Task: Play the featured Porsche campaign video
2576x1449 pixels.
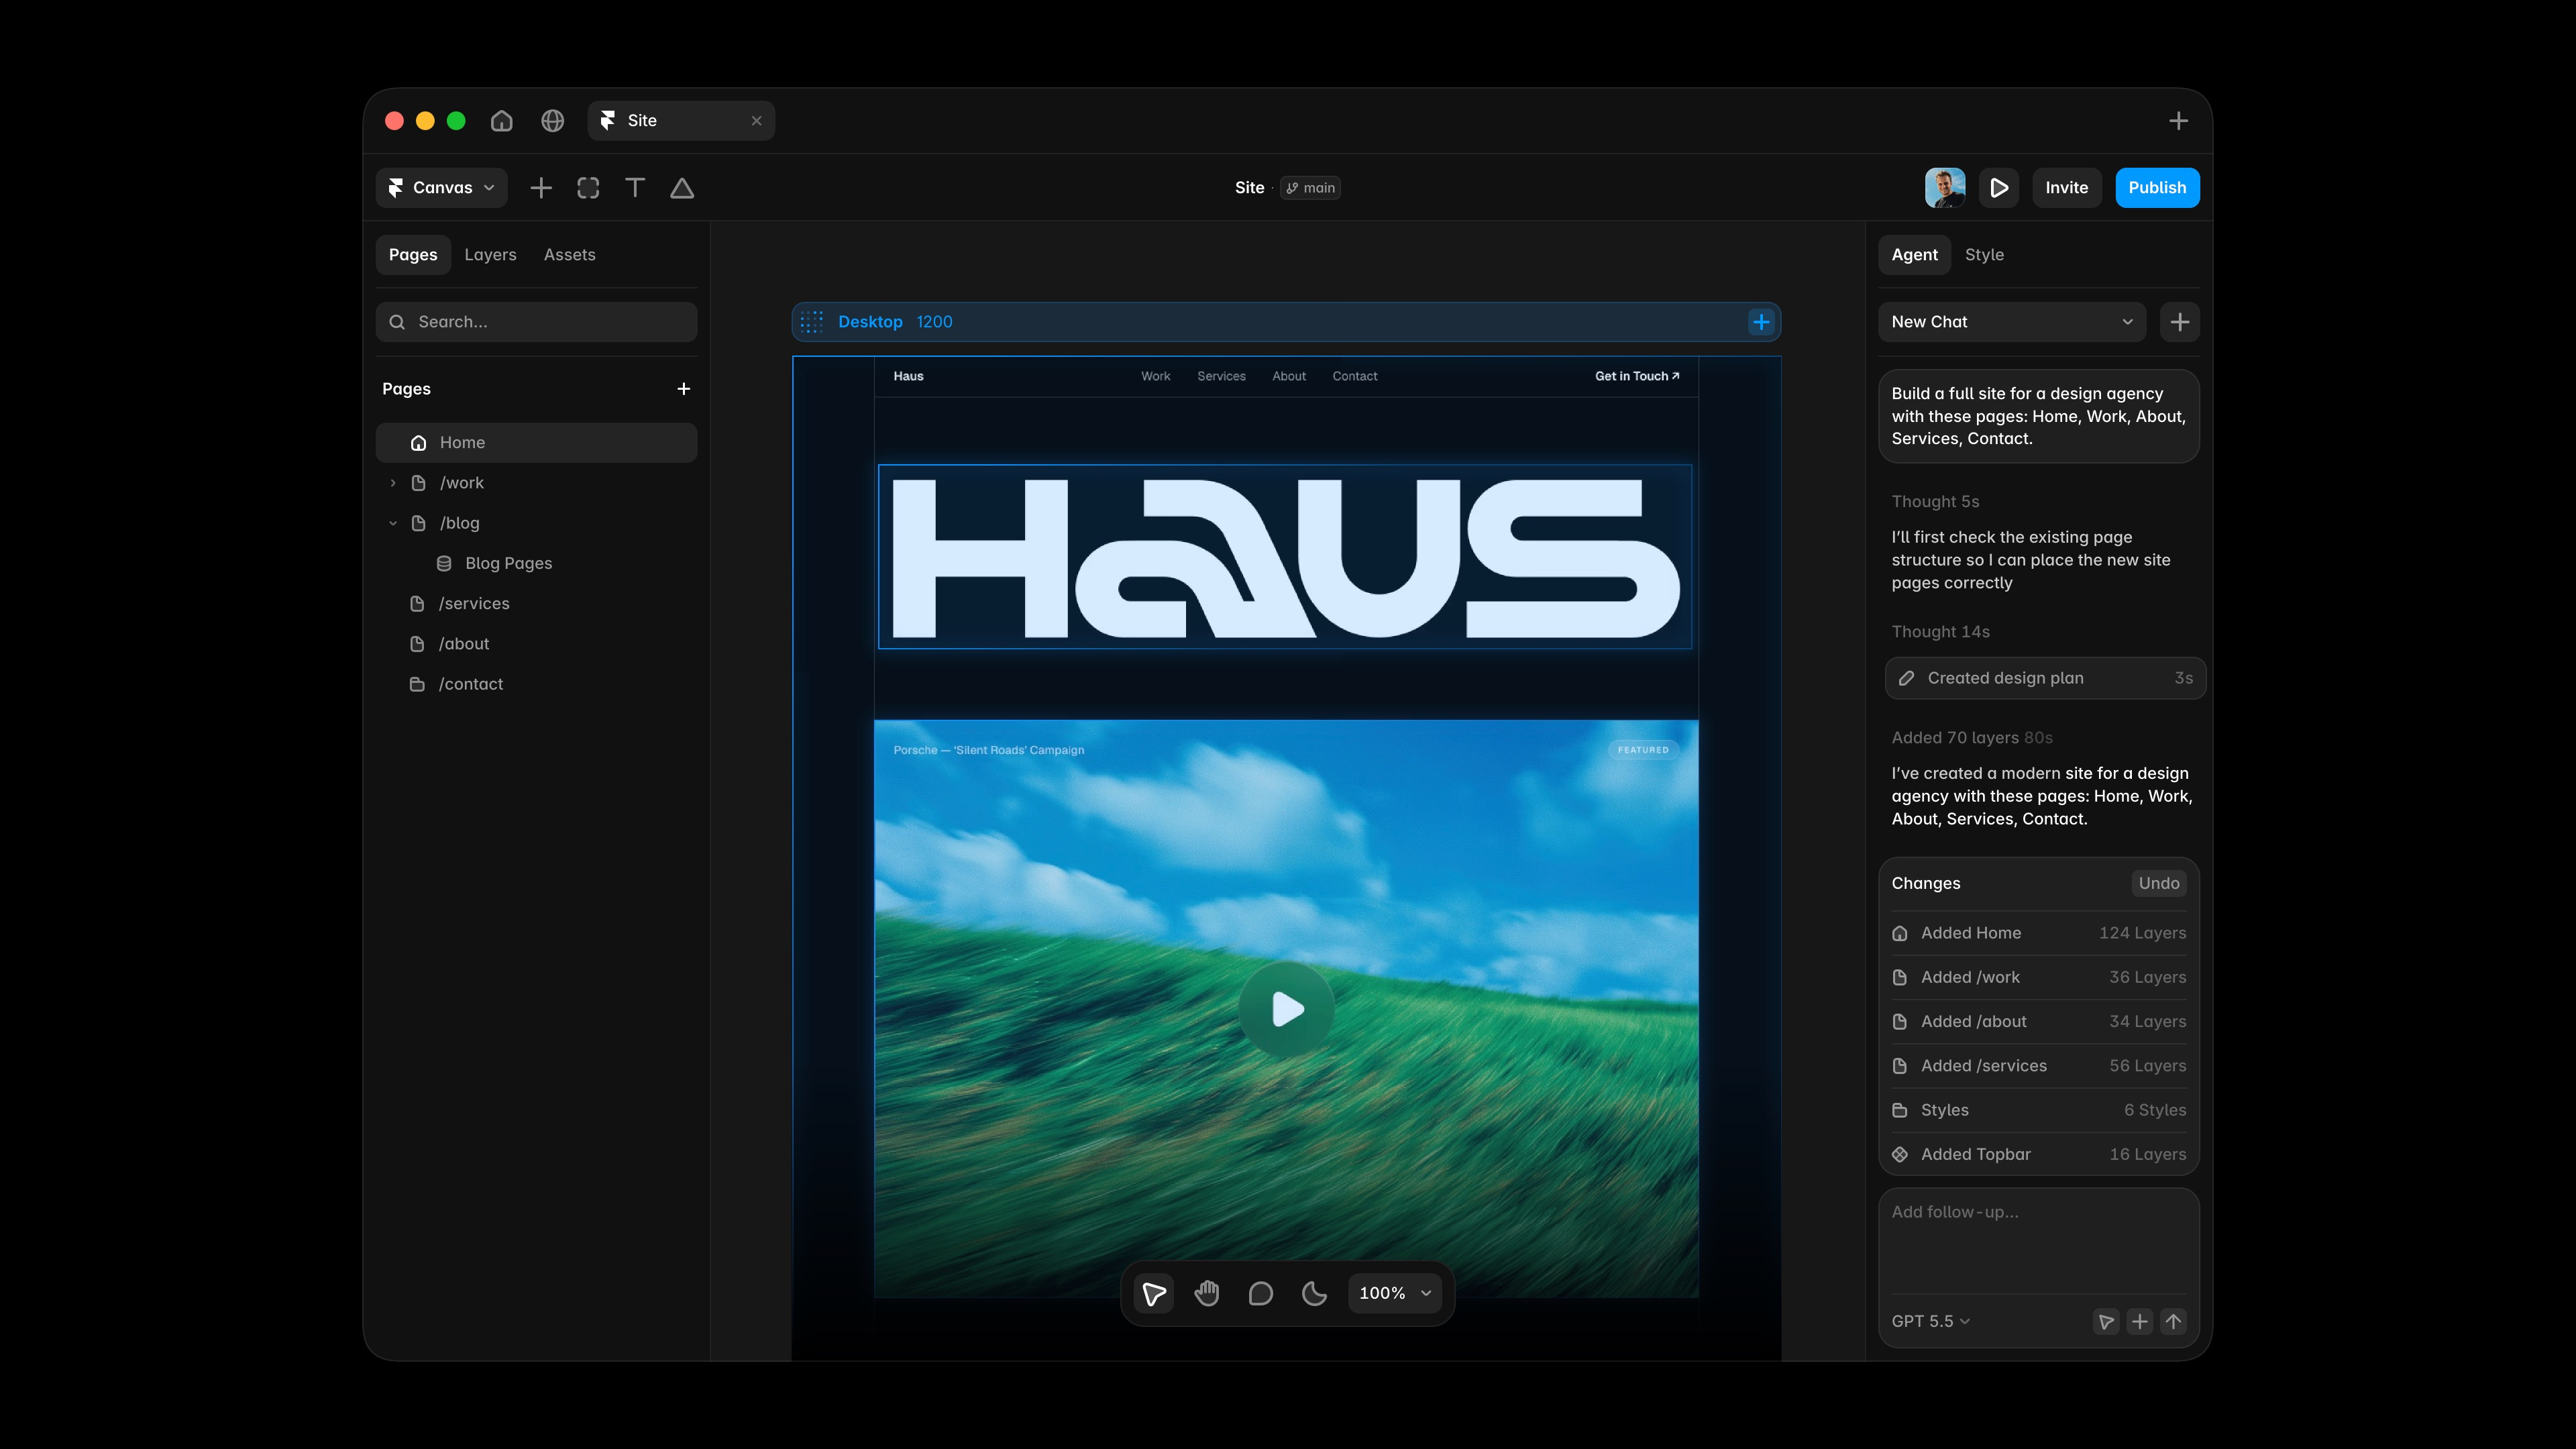Action: [1287, 1009]
